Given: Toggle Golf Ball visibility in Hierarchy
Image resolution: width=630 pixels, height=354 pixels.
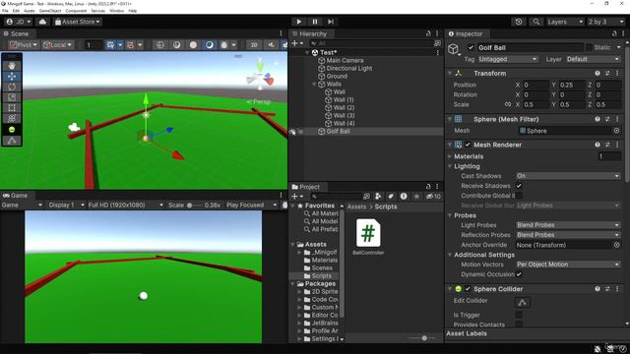Looking at the screenshot, I should 293,132.
